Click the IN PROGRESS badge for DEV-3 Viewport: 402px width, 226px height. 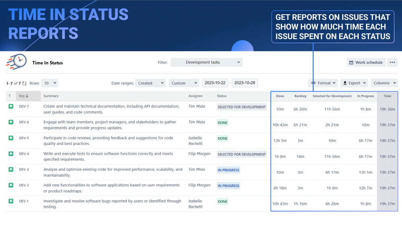[x=229, y=170]
